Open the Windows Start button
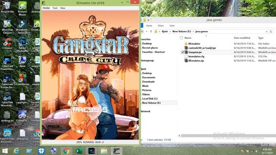Viewport: 276px width, 155px height. pos(5,151)
